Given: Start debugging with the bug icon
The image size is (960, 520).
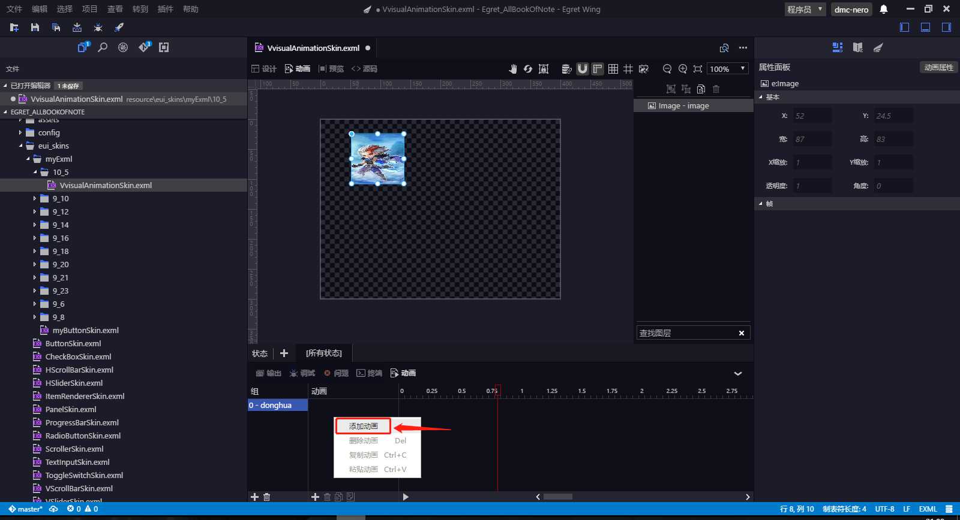Looking at the screenshot, I should point(98,28).
